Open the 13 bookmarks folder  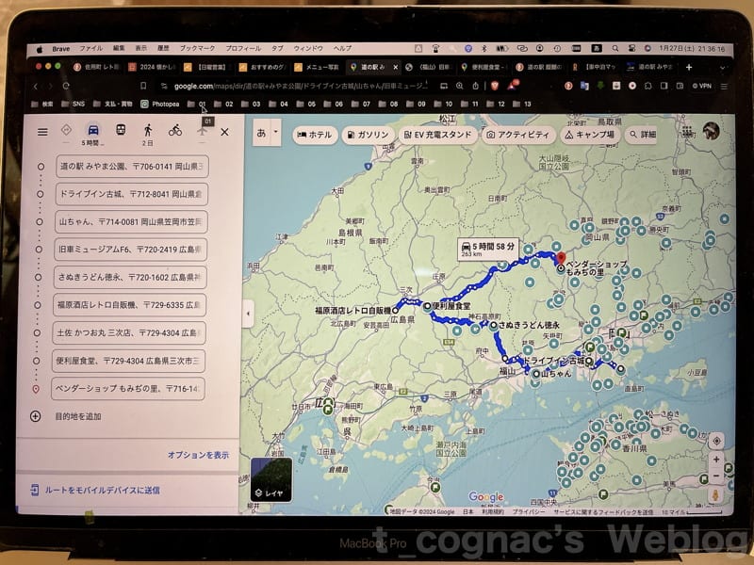click(522, 104)
